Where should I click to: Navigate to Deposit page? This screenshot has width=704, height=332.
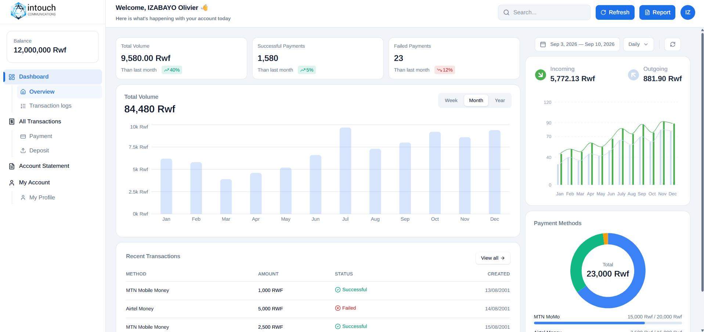(x=59, y=151)
